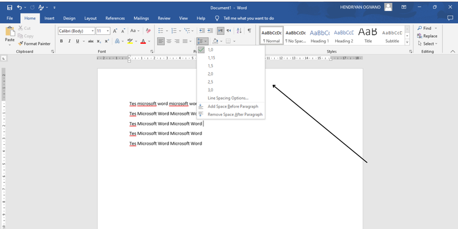Apply subscript formatting
The height and width of the screenshot is (229, 458).
point(99,41)
